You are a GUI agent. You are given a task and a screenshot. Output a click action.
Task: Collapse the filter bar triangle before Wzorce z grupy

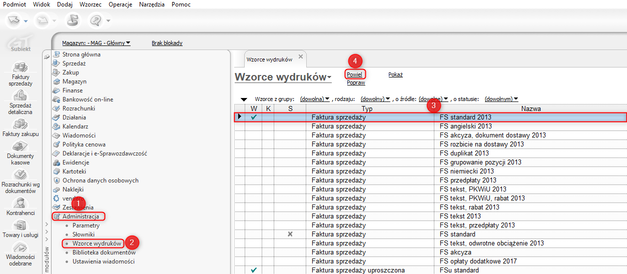[x=244, y=99]
